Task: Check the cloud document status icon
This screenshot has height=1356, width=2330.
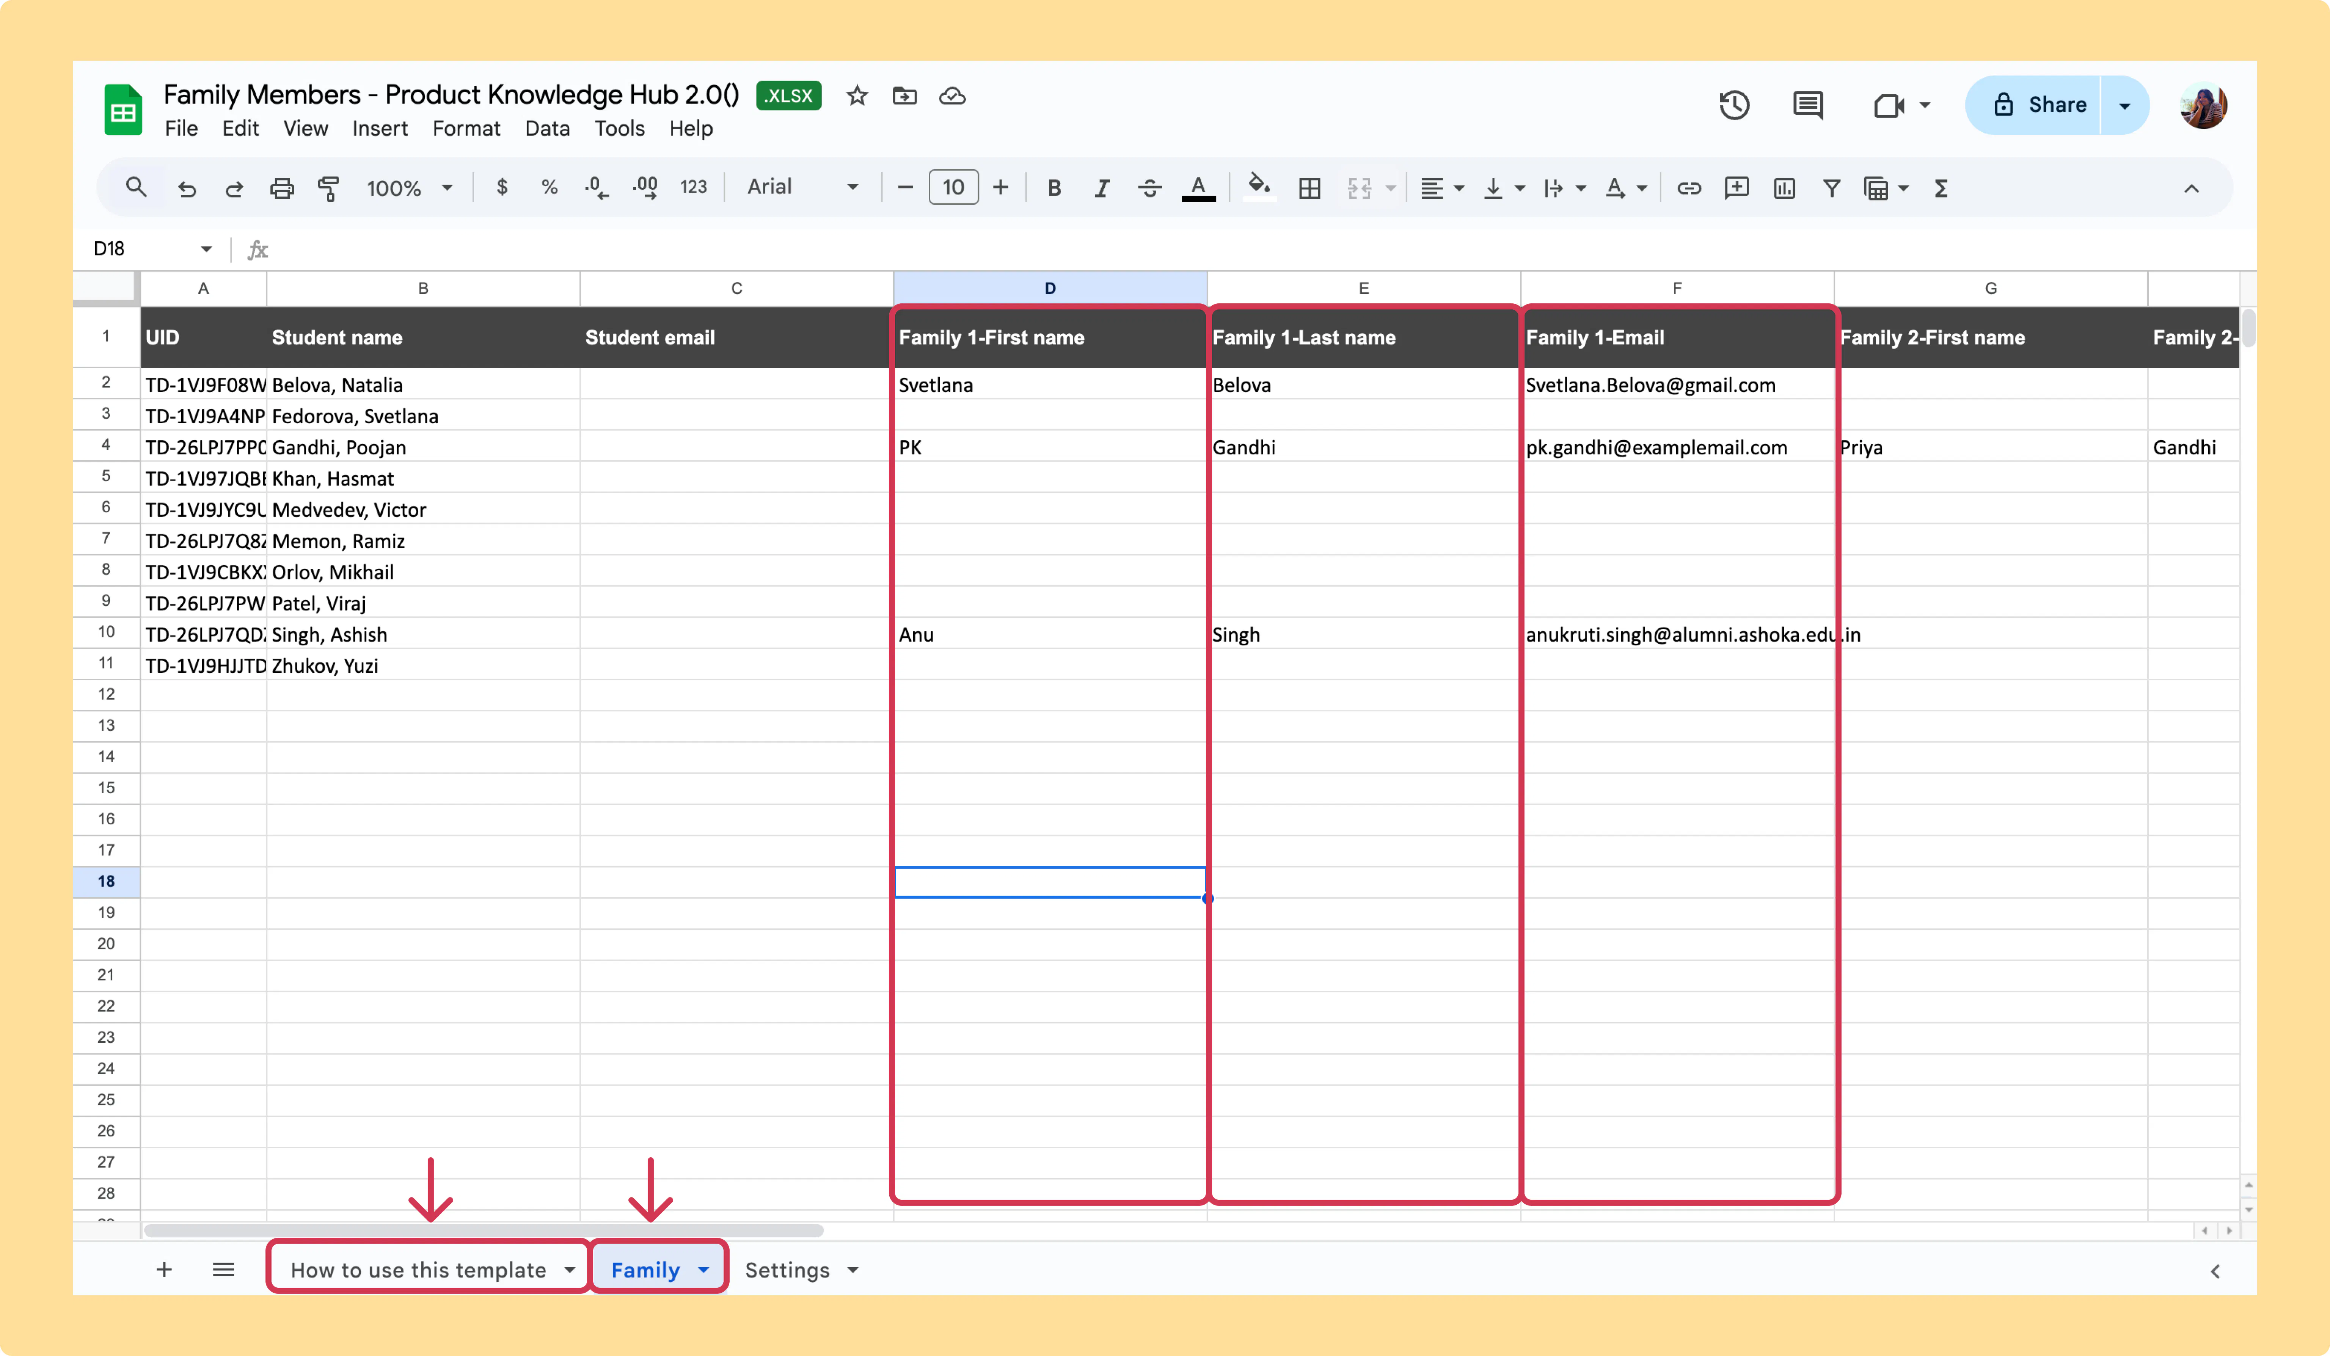Action: (952, 96)
